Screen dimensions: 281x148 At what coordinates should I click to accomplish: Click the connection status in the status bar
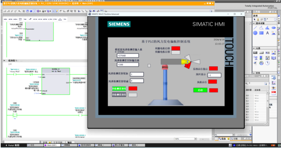[x=251, y=145]
